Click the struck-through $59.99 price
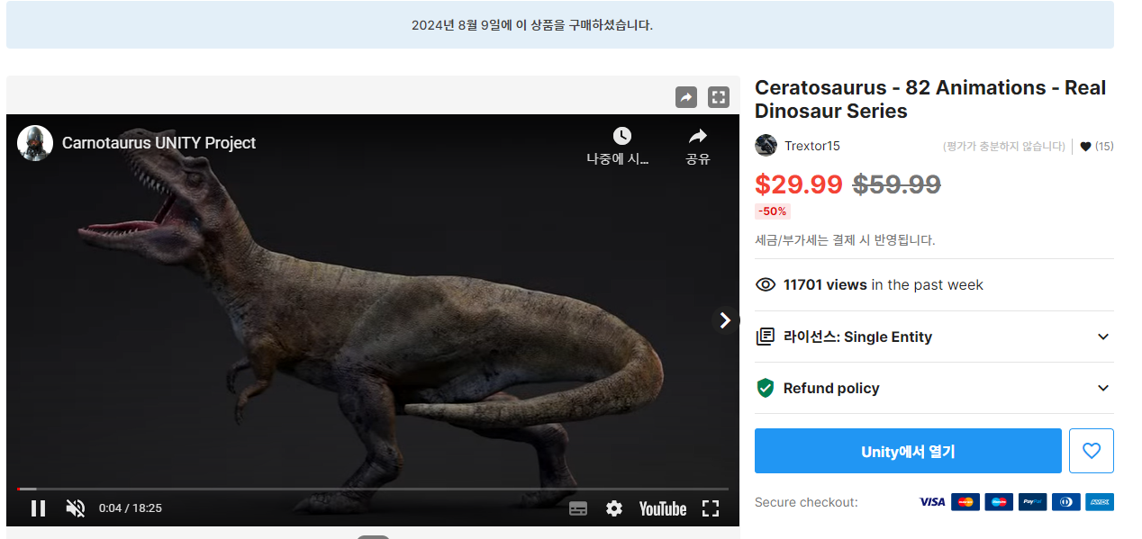The width and height of the screenshot is (1142, 539). 897,184
